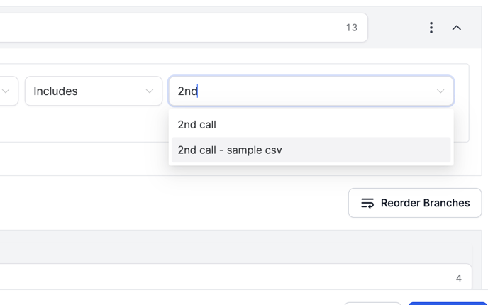
Task: Open the partially visible dropdown left of Includes
Action: pyautogui.click(x=7, y=91)
